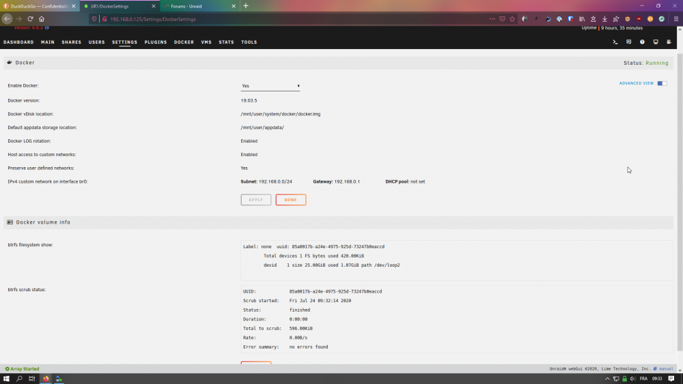Open the Enable Docker dropdown
This screenshot has height=384, width=683.
tap(270, 86)
